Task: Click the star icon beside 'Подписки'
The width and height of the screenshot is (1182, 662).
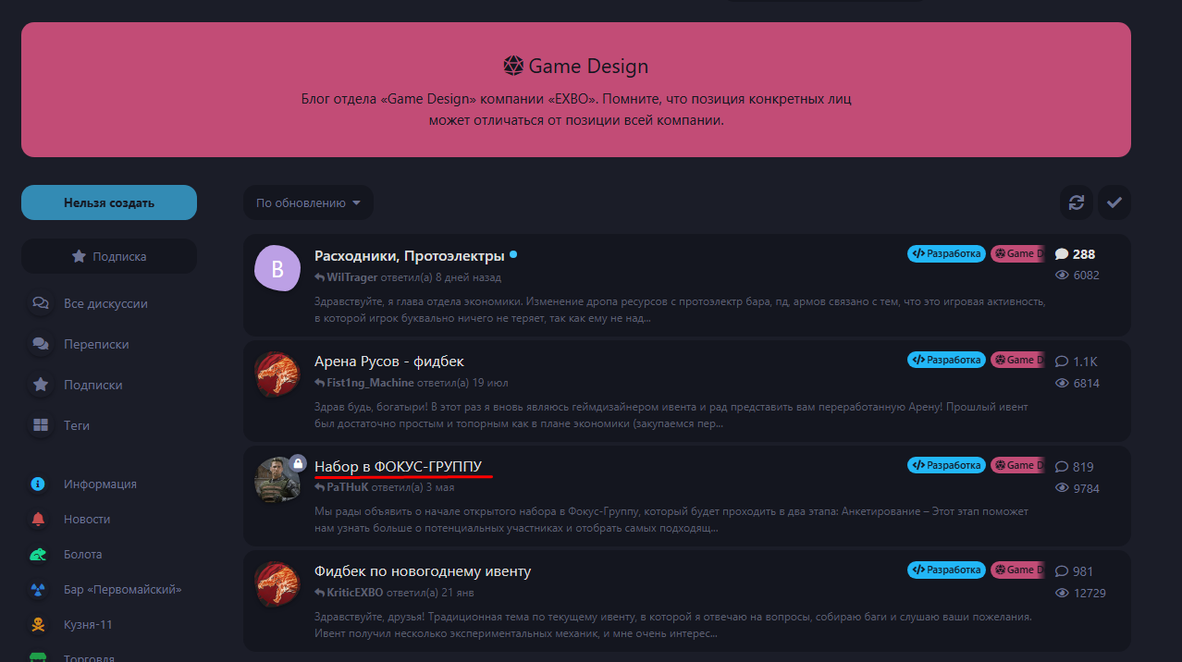Action: click(40, 385)
